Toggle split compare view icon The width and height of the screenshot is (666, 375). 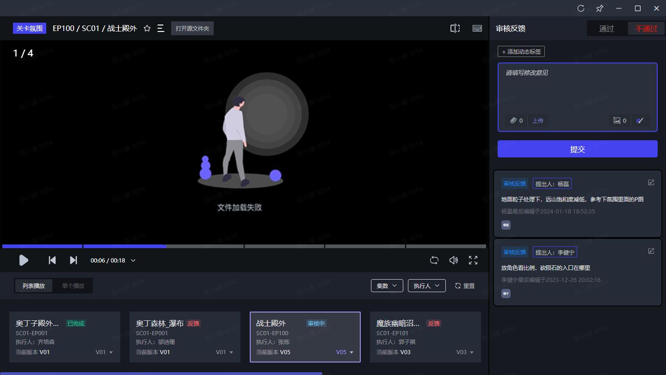pos(455,29)
